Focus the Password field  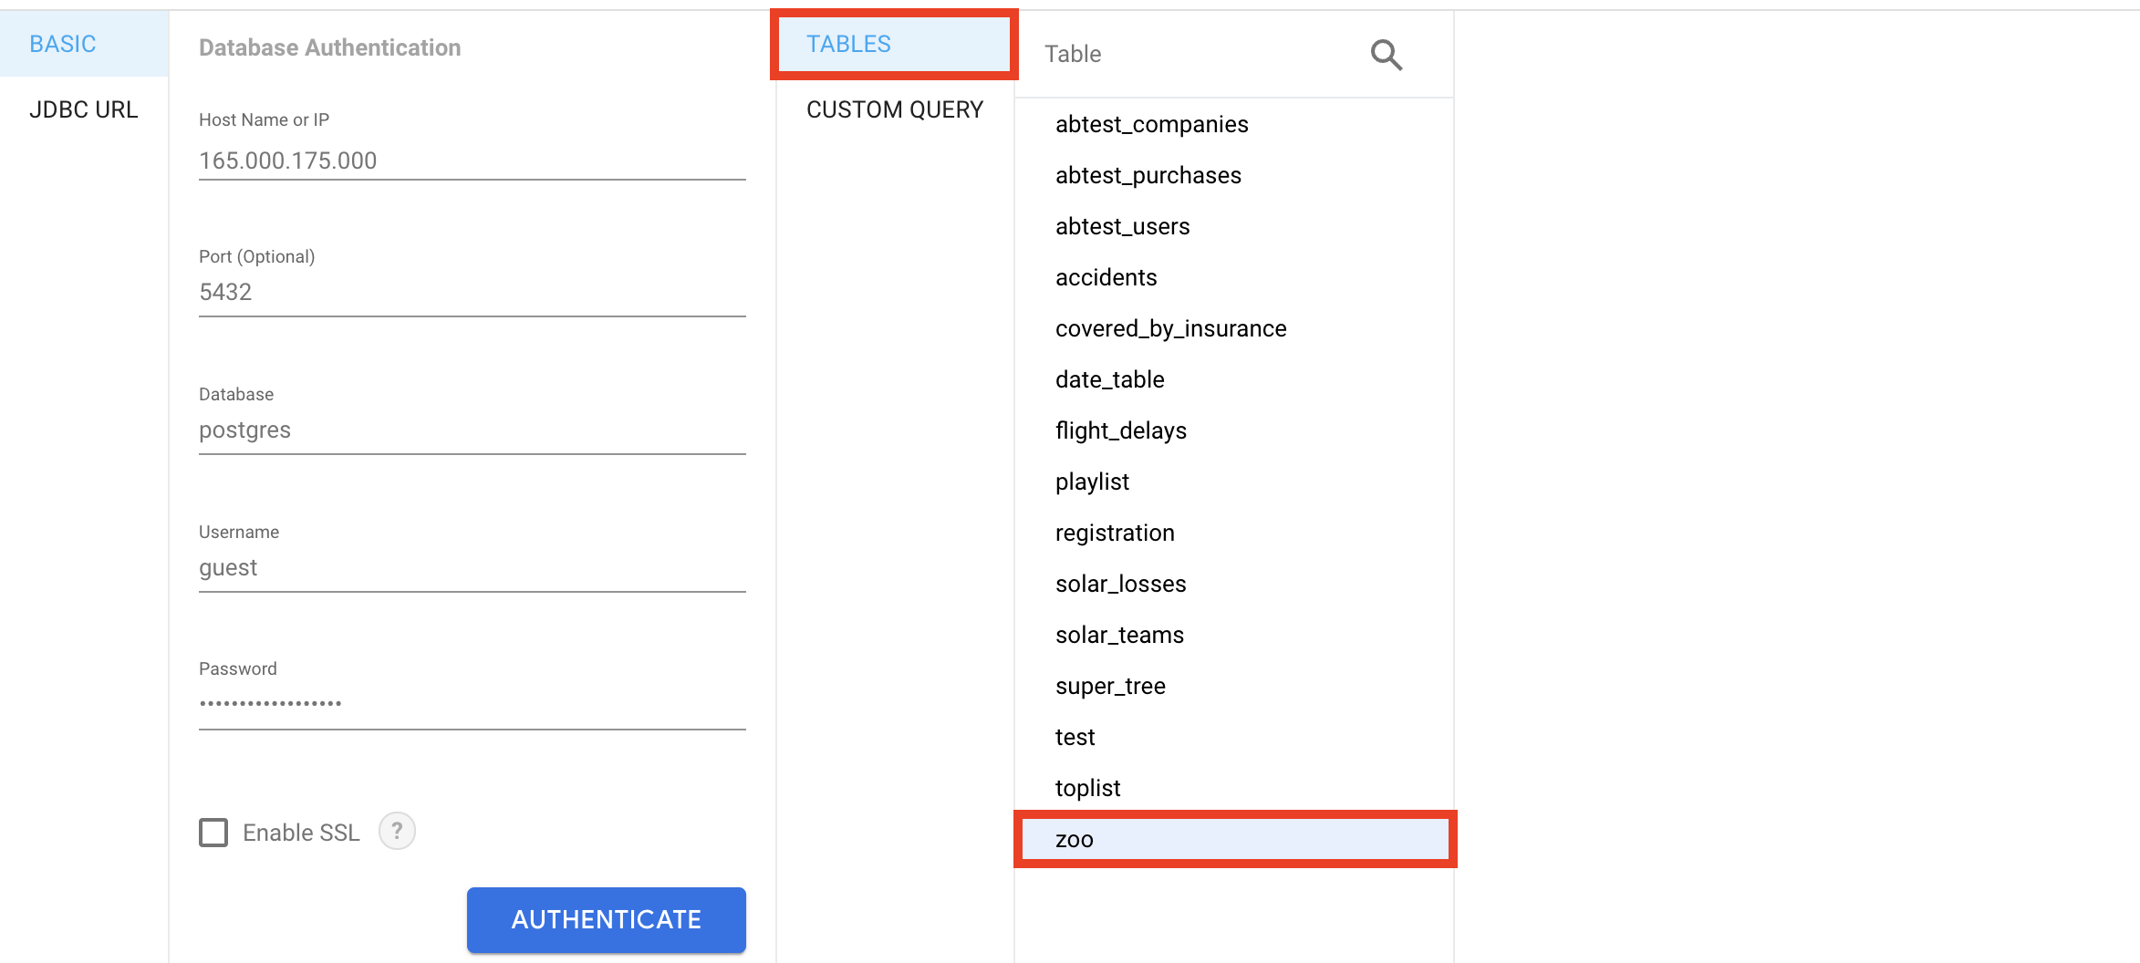[x=472, y=704]
